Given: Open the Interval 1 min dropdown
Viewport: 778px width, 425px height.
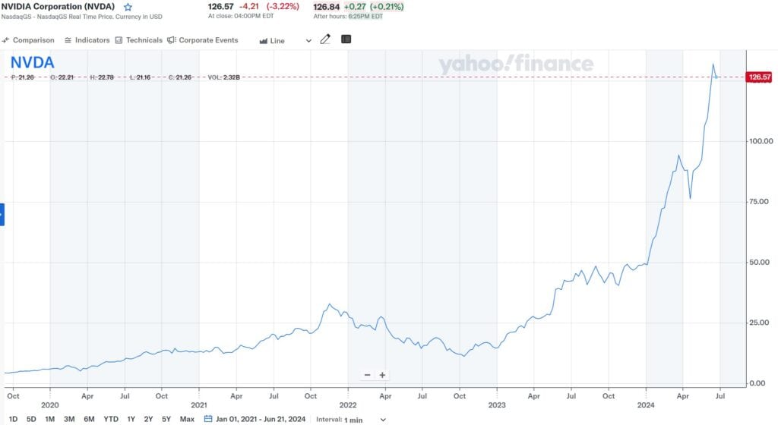Looking at the screenshot, I should coord(365,420).
